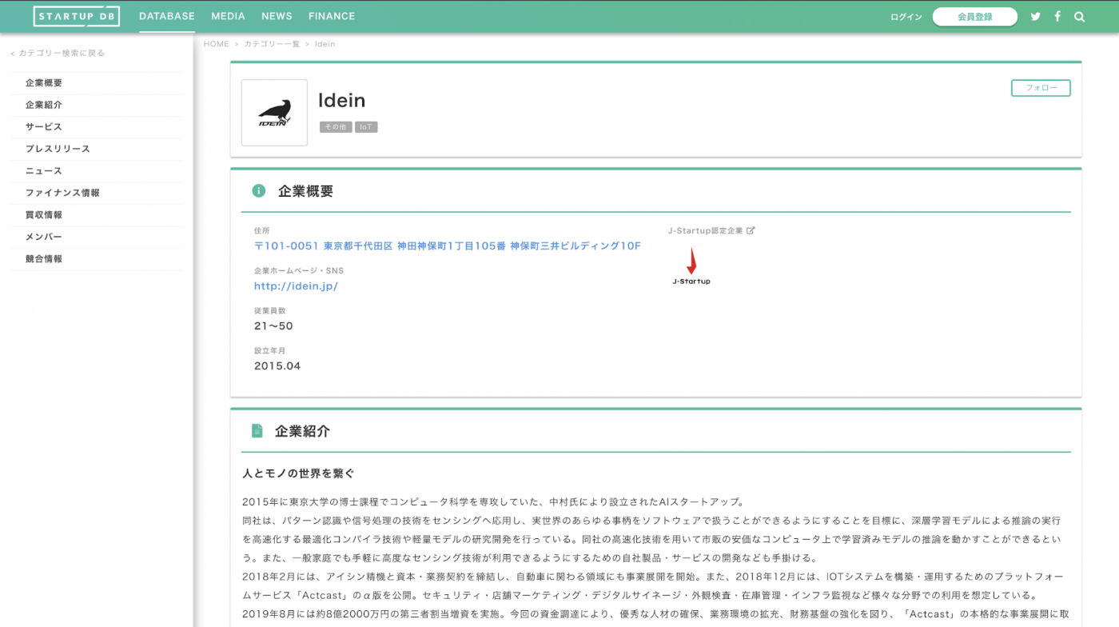
Task: Navigate to HOME via the breadcrumb
Action: pos(216,43)
